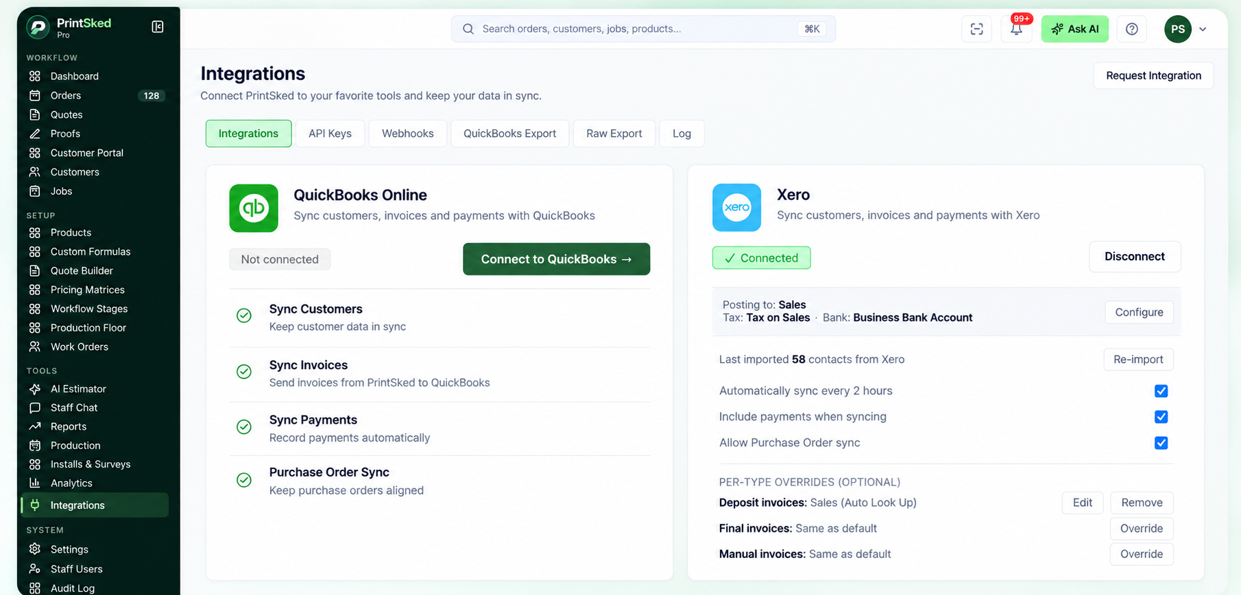The image size is (1241, 595).
Task: Click Request Integration button
Action: point(1153,75)
